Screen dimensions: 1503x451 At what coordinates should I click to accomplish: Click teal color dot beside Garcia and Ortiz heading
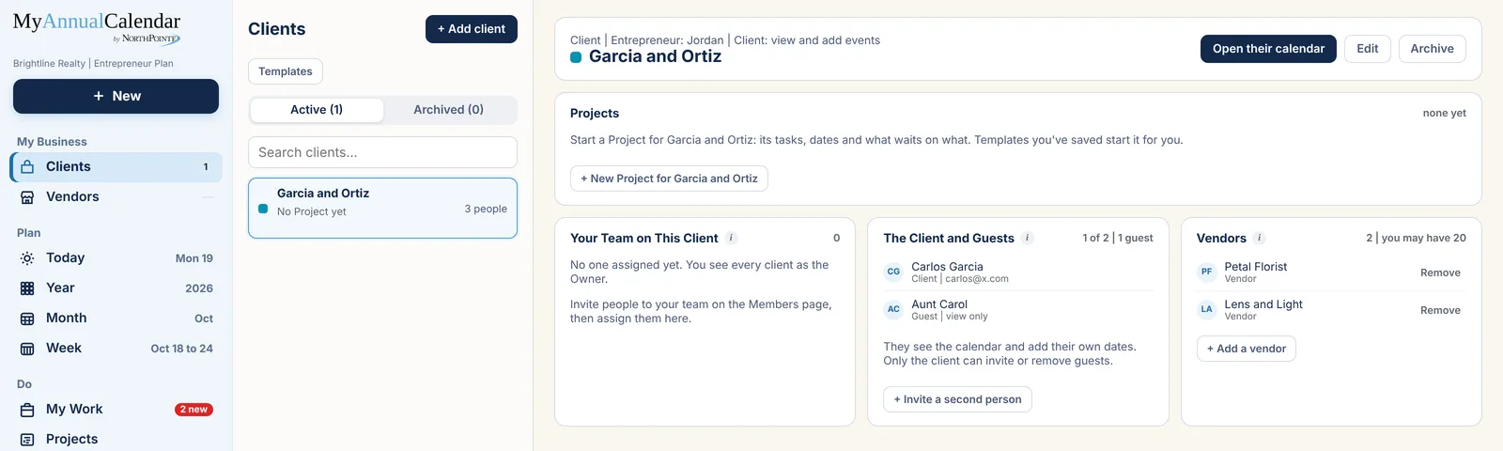[576, 57]
